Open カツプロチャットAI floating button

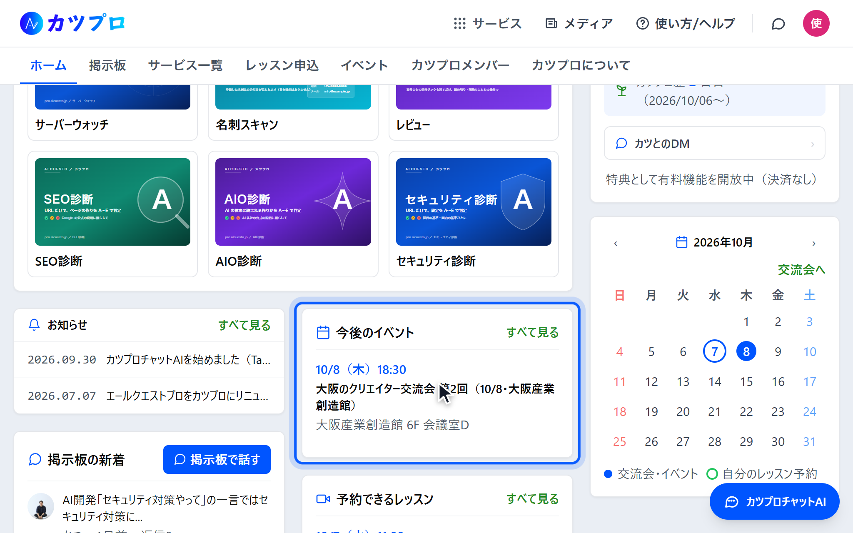coord(774,501)
